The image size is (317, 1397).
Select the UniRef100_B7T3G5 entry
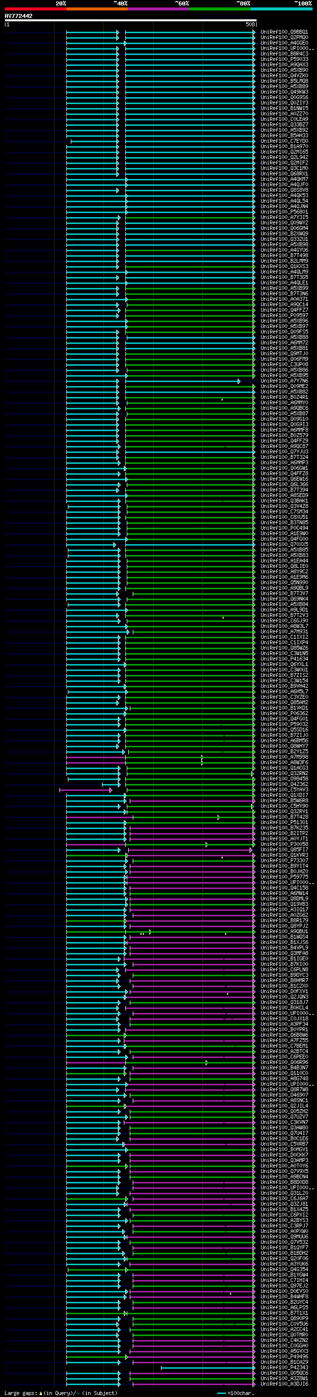point(284,277)
